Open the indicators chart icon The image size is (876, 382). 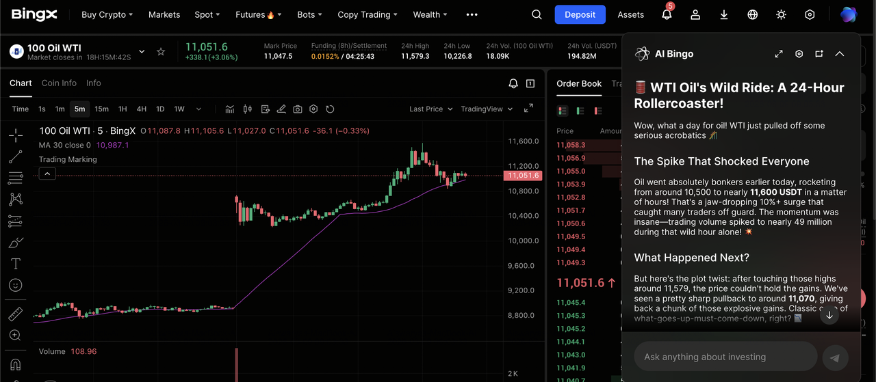click(x=230, y=109)
